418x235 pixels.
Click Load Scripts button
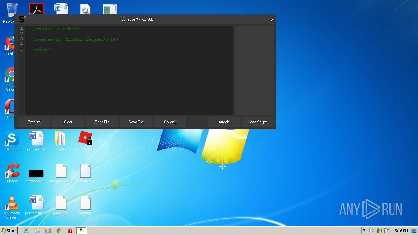tap(258, 122)
